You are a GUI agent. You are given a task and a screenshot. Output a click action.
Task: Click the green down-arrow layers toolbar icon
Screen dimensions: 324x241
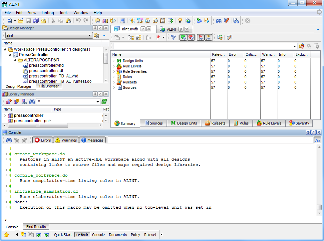199,21
